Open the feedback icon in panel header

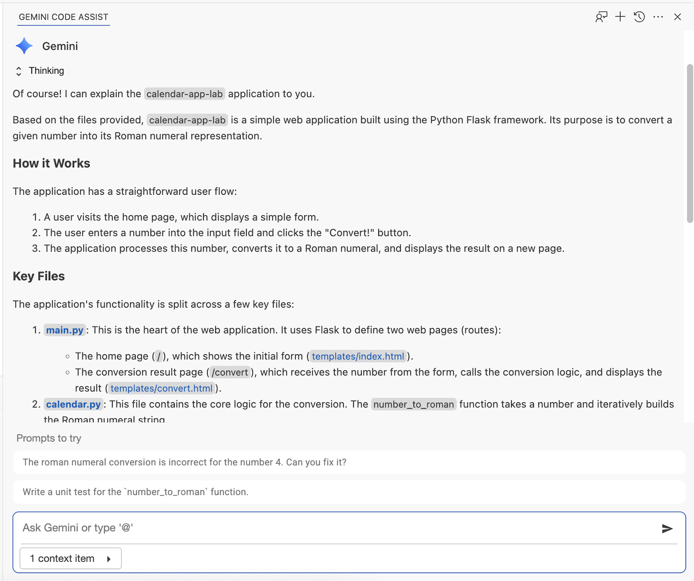[x=601, y=17]
